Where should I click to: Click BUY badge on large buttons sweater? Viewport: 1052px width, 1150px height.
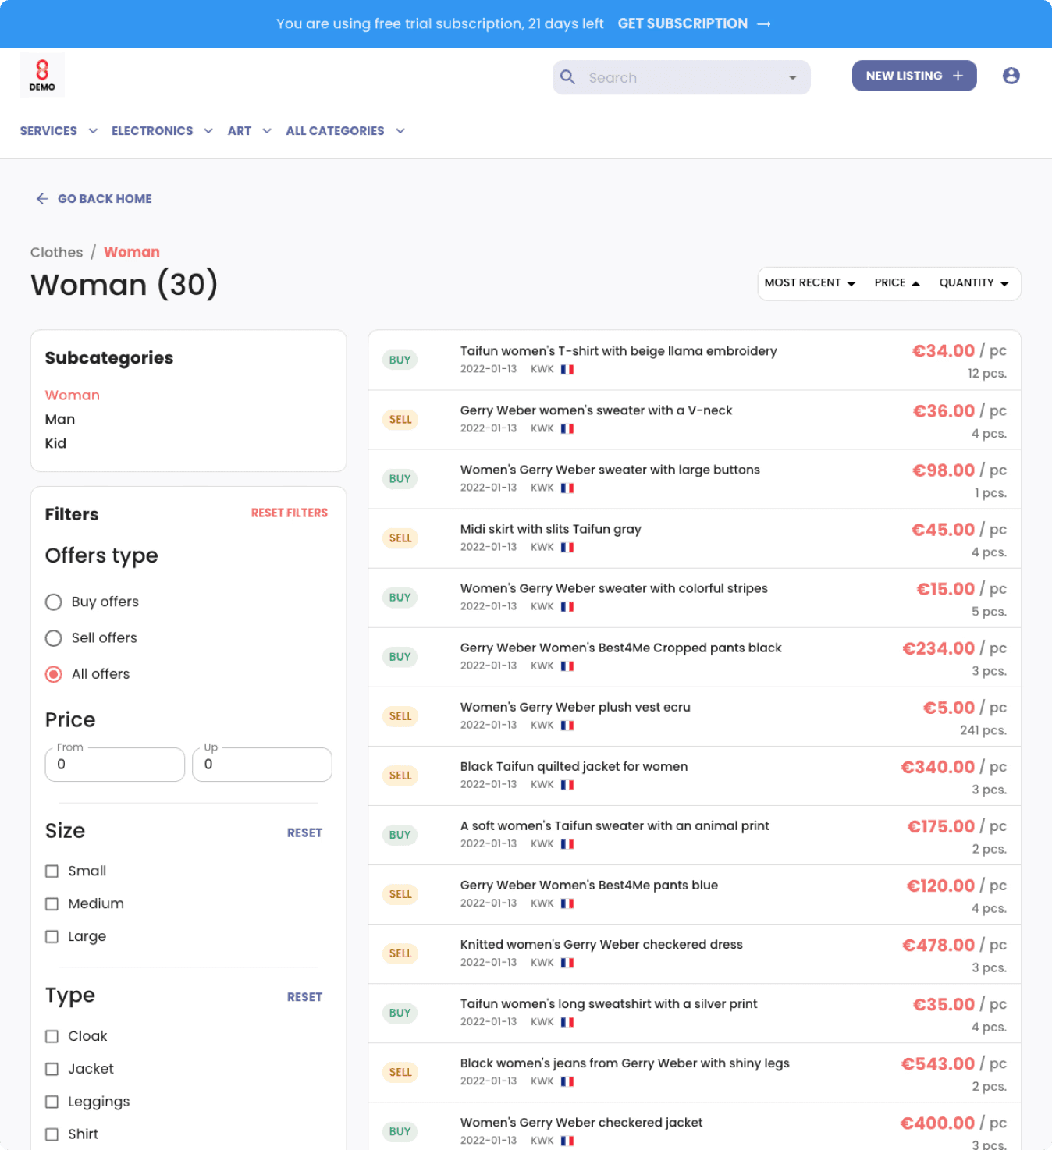[400, 479]
